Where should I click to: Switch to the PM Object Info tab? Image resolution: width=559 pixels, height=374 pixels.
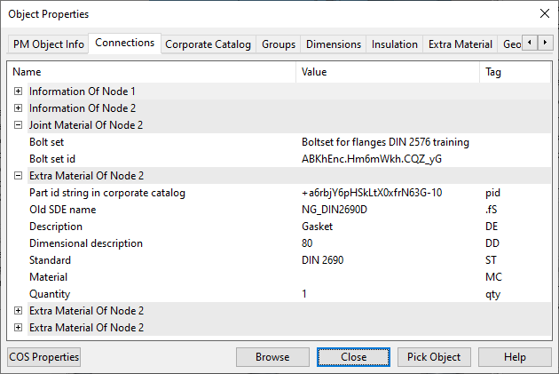49,44
